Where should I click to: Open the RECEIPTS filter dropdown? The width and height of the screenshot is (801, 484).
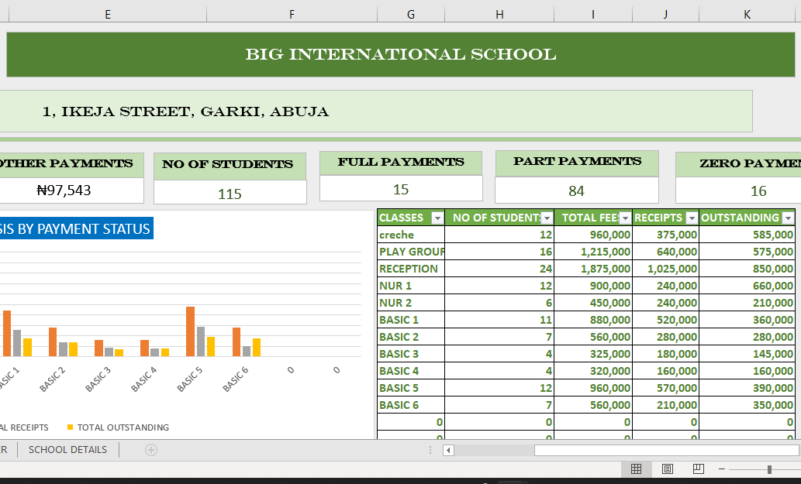tap(692, 218)
